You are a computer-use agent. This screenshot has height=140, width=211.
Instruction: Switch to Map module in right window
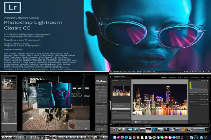[x=180, y=78]
